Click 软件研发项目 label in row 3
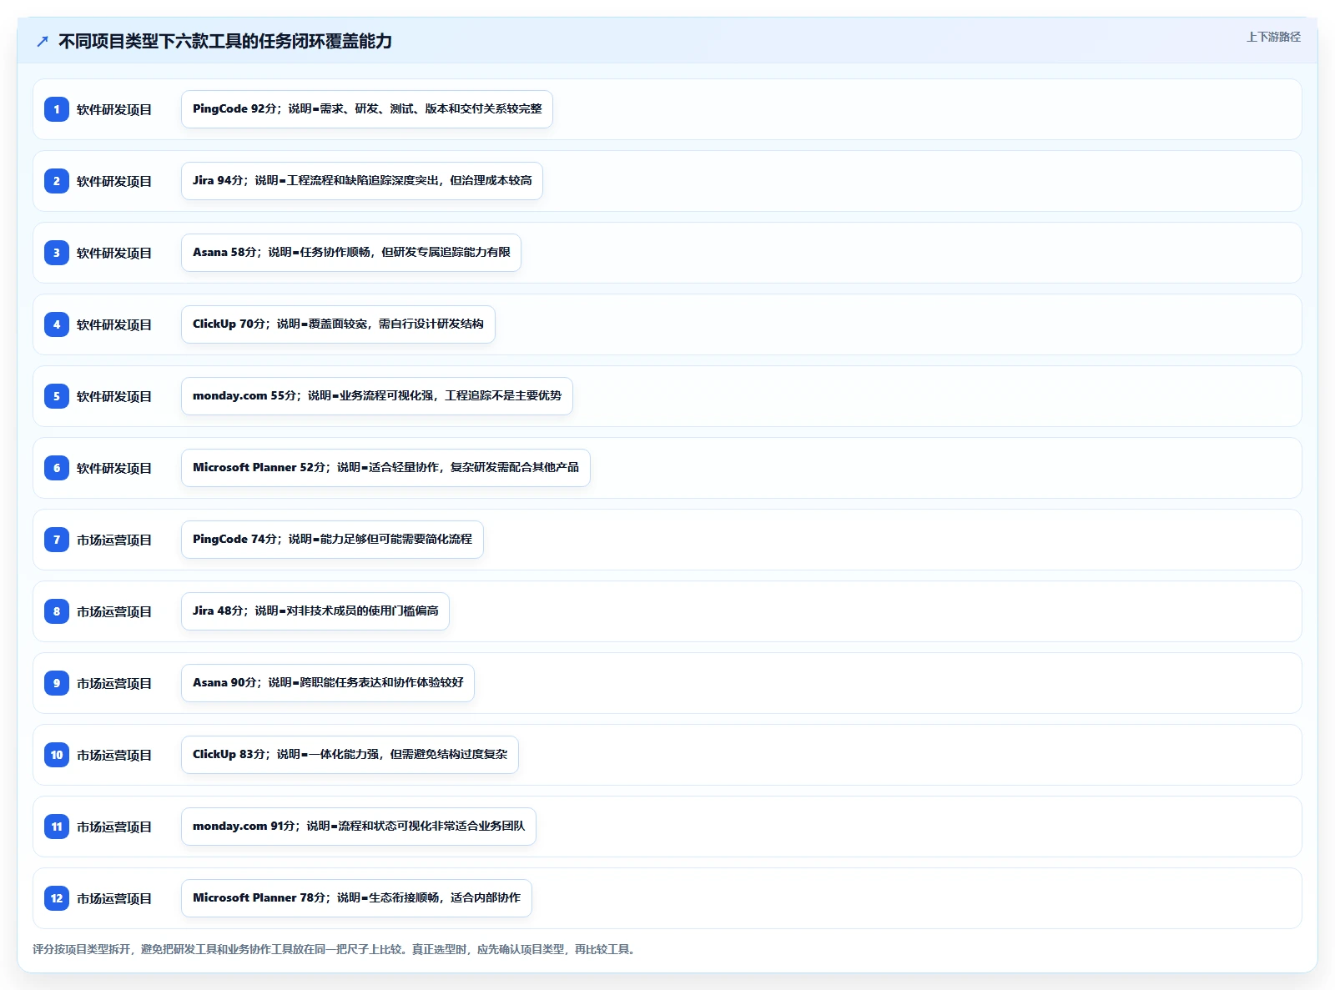Screen dimensions: 1335x990 click(114, 253)
